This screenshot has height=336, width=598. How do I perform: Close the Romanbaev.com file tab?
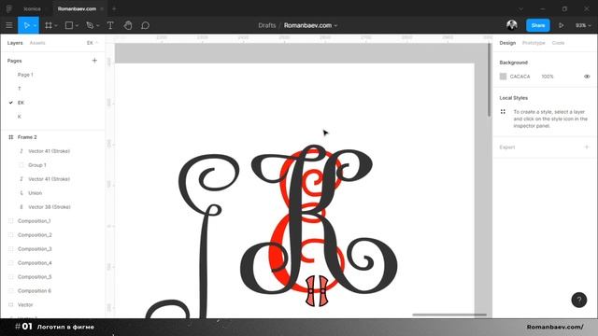102,8
